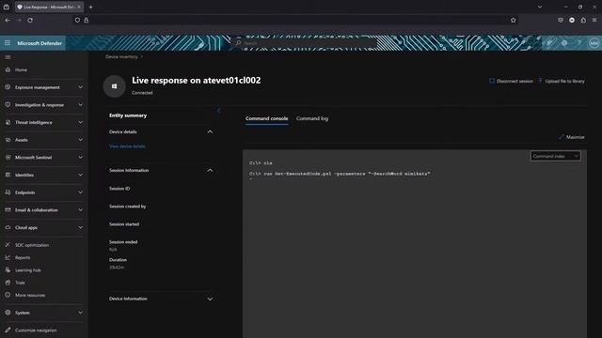The height and width of the screenshot is (338, 602).
Task: Click the Home icon in sidebar
Action: (x=8, y=69)
